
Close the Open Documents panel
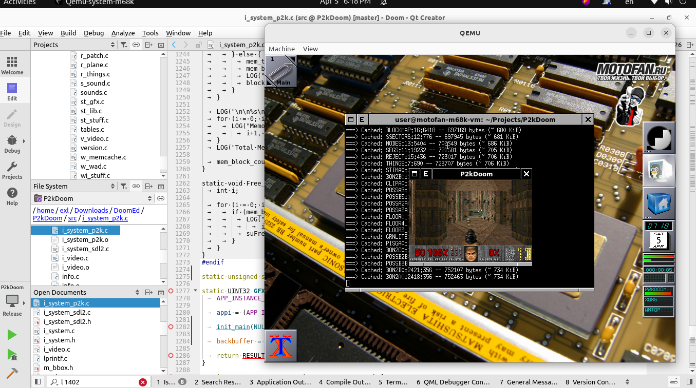point(161,293)
